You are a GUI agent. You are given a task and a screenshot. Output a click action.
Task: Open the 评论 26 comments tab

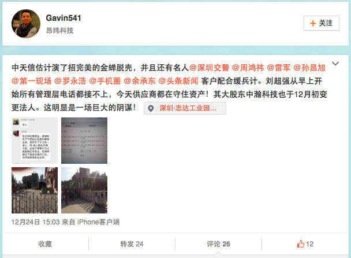click(218, 244)
